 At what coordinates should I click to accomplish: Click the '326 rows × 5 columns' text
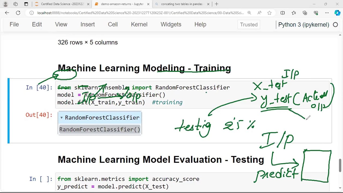[88, 42]
